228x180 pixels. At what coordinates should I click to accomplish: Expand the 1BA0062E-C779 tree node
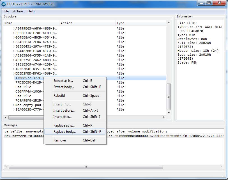click(x=13, y=109)
